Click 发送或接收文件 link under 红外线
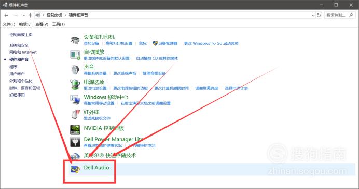 click(x=97, y=118)
